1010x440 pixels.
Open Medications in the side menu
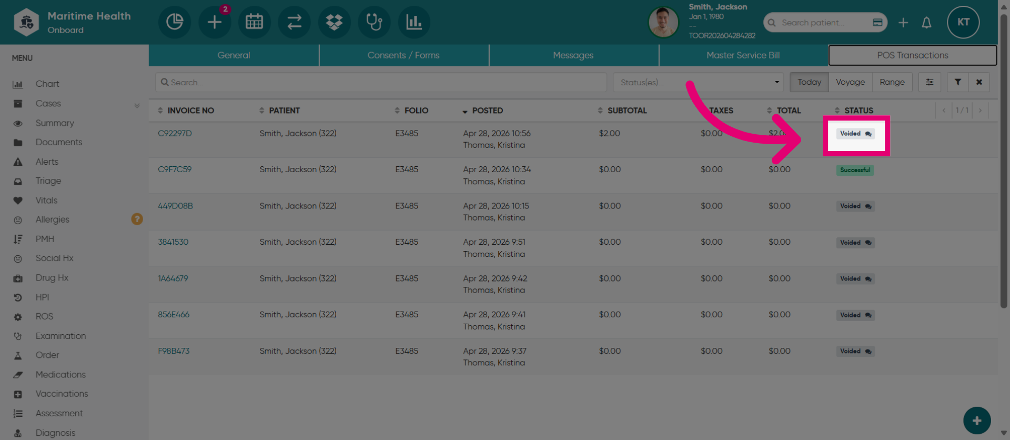60,375
